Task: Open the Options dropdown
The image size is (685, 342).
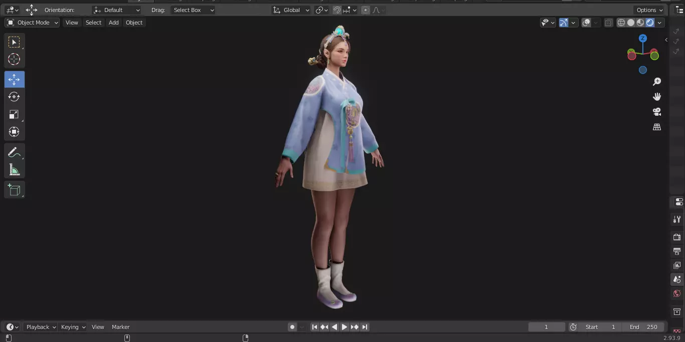Action: (649, 10)
